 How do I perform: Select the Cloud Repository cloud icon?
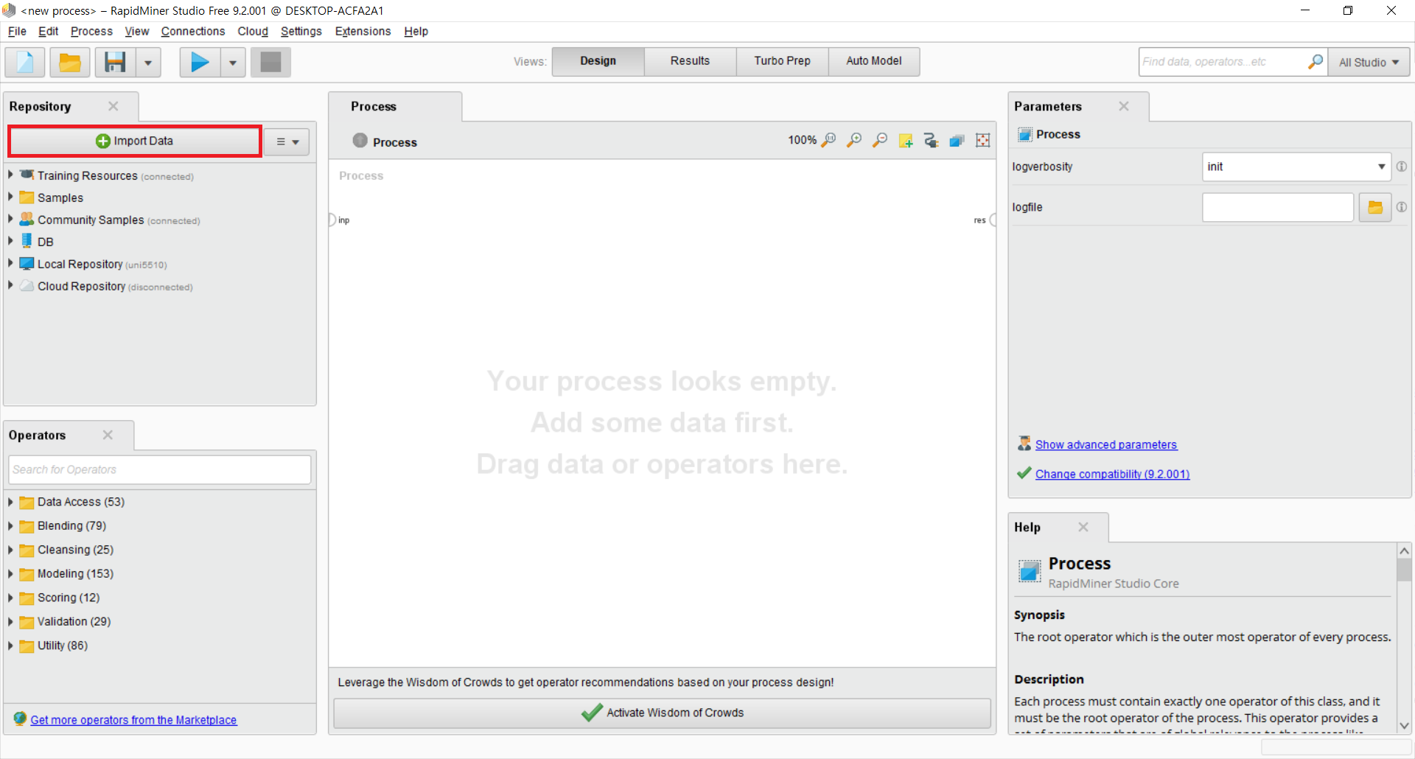(x=27, y=285)
